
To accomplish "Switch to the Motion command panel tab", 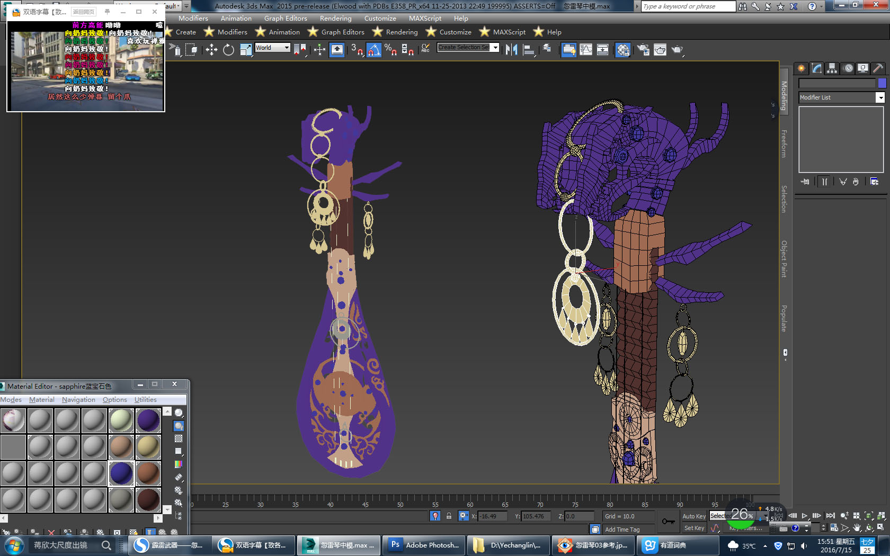I will [848, 68].
